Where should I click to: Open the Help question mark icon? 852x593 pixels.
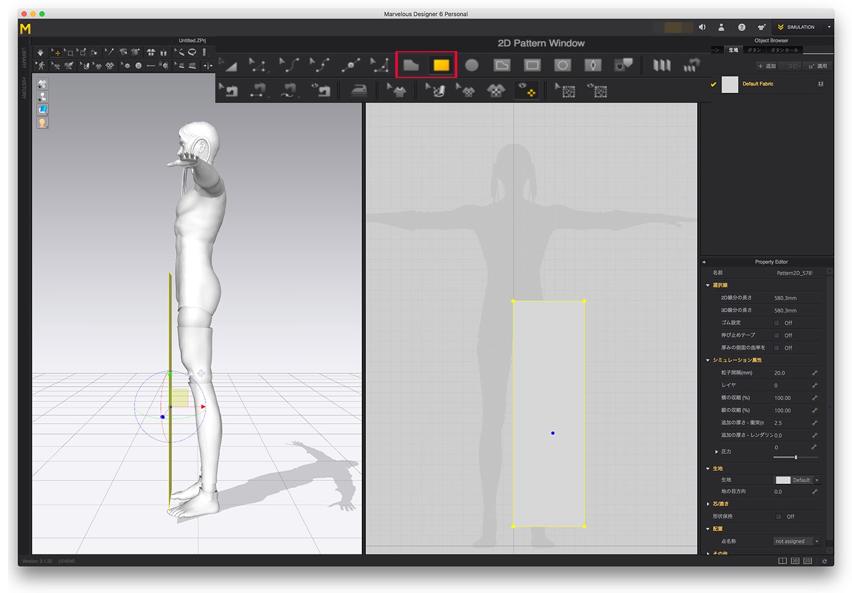741,27
